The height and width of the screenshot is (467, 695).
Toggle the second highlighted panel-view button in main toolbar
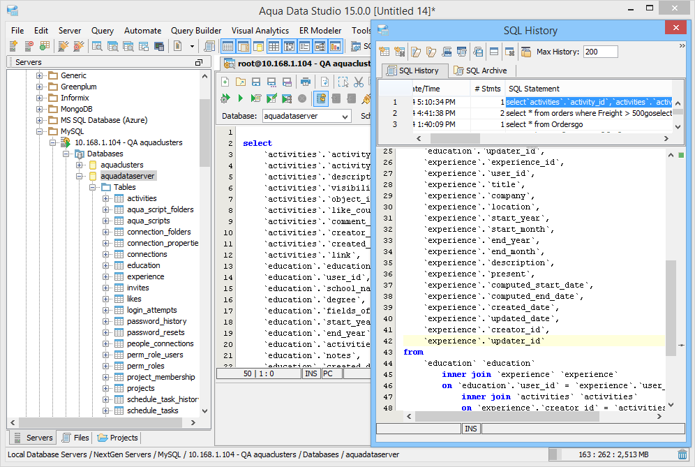(243, 45)
